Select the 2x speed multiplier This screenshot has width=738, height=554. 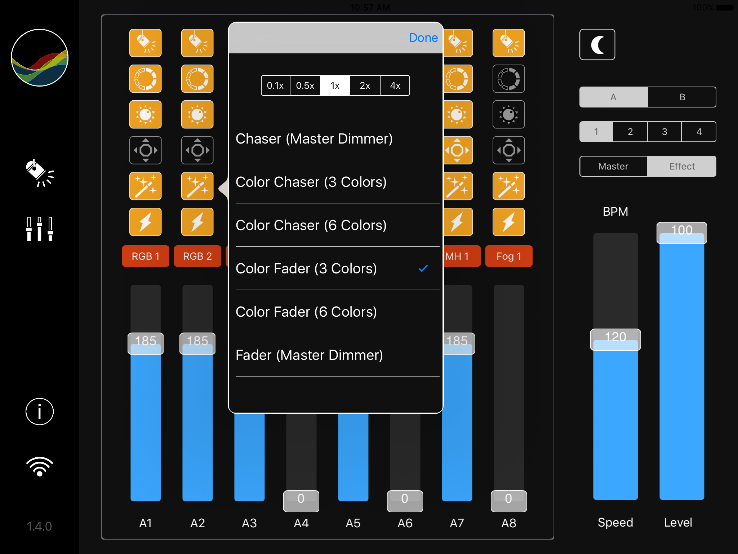click(365, 85)
